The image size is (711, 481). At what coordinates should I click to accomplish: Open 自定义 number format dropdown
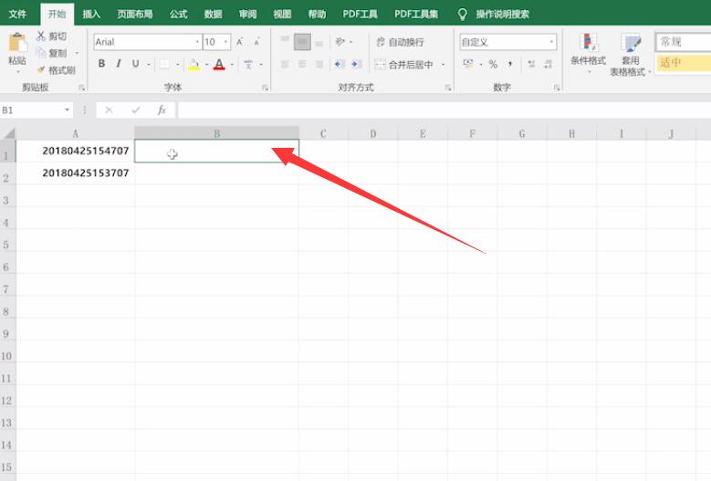click(551, 42)
